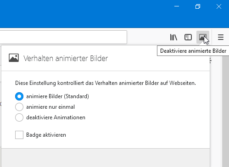Enable the 'Badge aktivieren' checkbox
229x167 pixels.
[x=19, y=135]
